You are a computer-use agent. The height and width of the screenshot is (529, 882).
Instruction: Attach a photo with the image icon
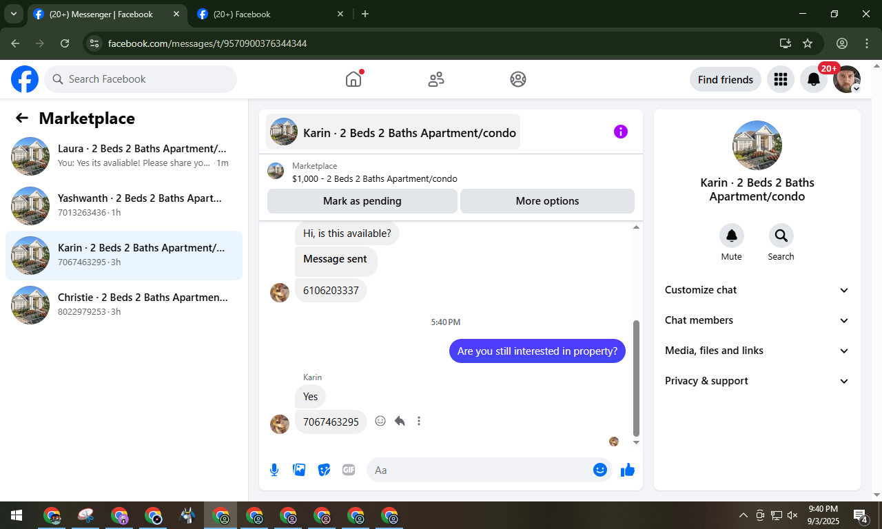[299, 470]
